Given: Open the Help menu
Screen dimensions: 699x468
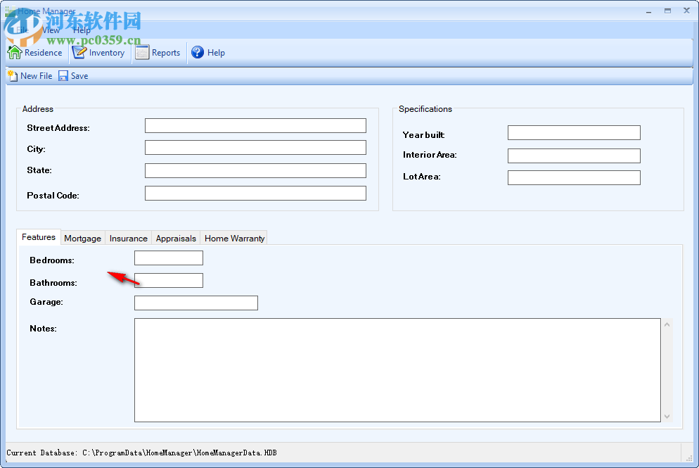Looking at the screenshot, I should (x=82, y=30).
